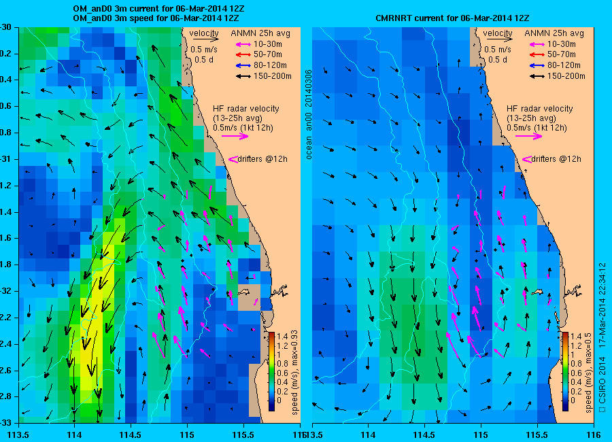Viewport: 612px width, 442px height.
Task: Click '115' longitude tick under right map
Action: (x=481, y=435)
